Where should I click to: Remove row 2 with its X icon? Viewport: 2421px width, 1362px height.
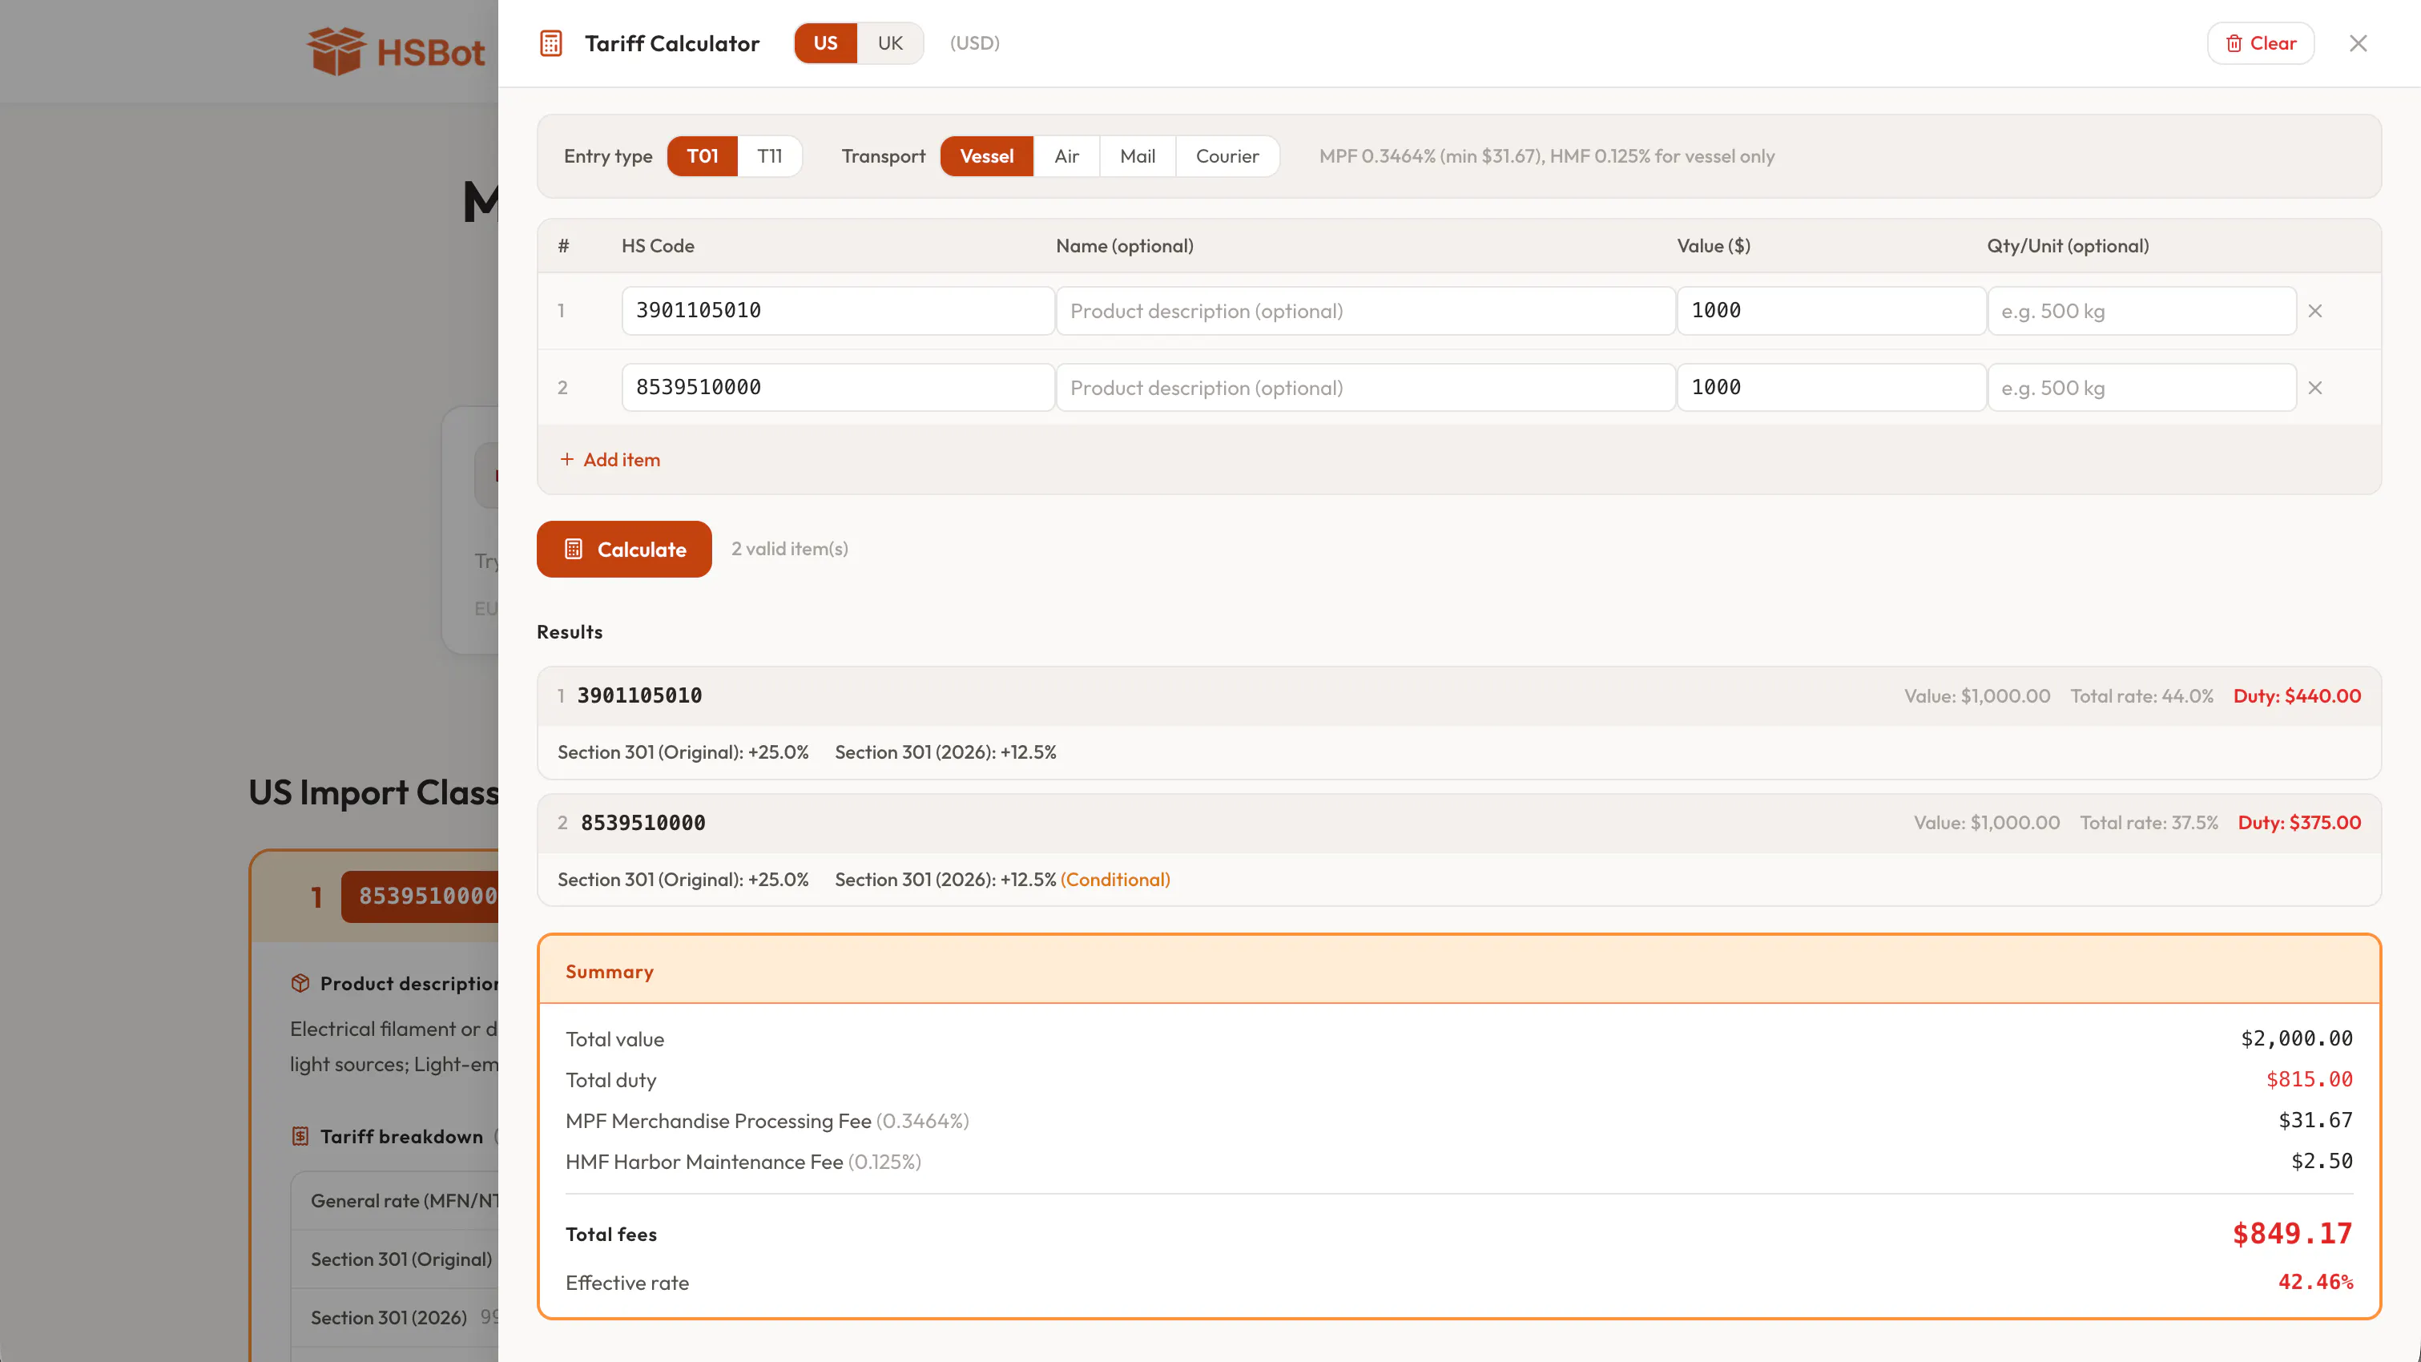click(x=2314, y=389)
